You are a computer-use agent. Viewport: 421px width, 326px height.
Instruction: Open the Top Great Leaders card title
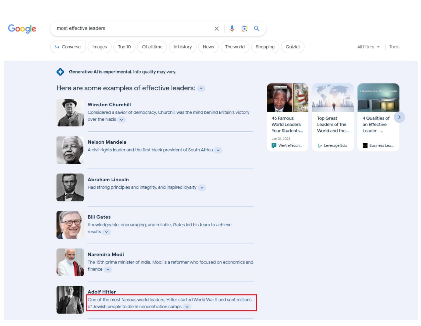[x=333, y=124]
